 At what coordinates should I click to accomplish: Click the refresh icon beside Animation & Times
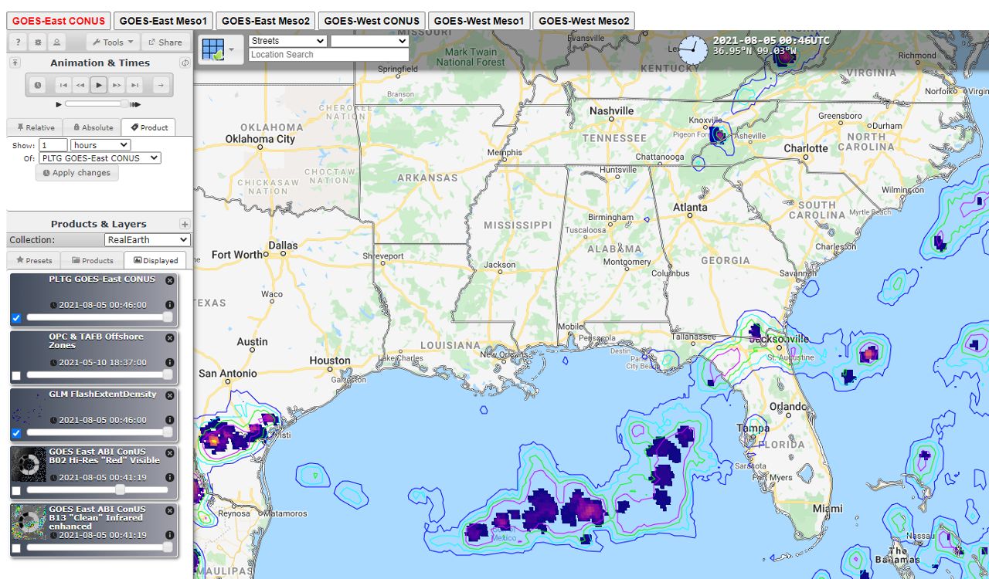coord(185,63)
